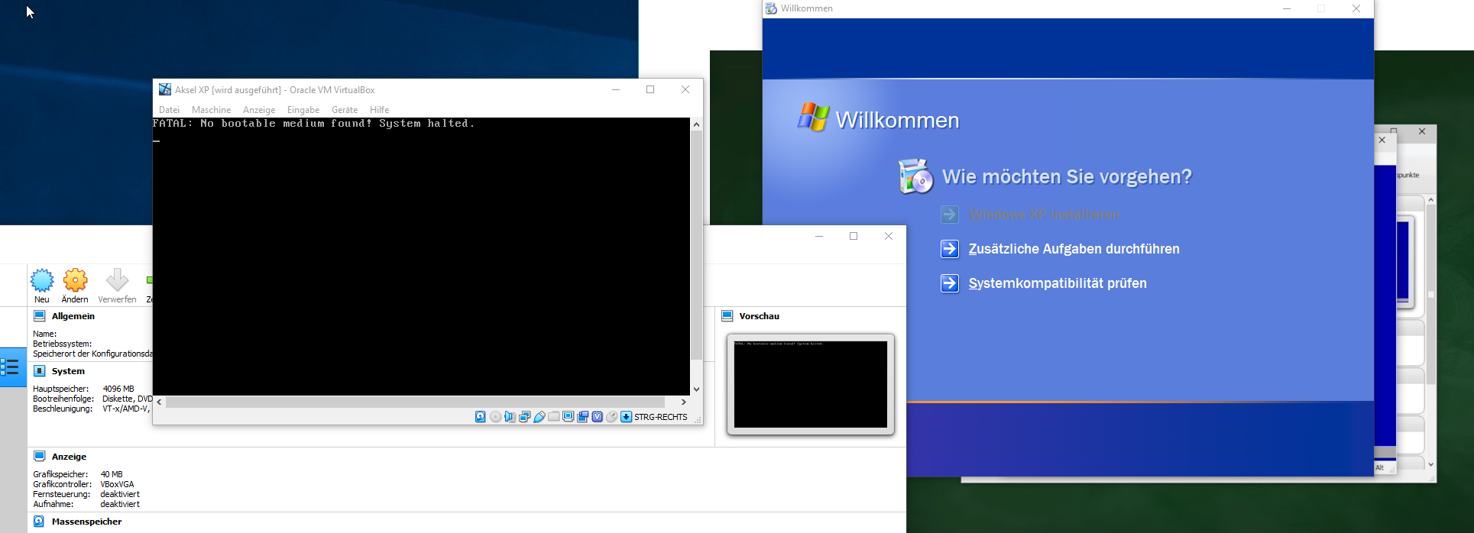
Task: Click the Allgemein section header
Action: tap(73, 316)
